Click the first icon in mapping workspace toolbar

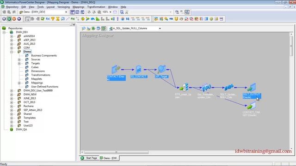(x=84, y=29)
